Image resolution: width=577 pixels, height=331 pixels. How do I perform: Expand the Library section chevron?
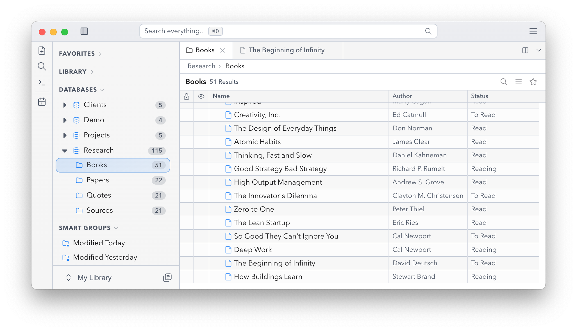point(92,72)
